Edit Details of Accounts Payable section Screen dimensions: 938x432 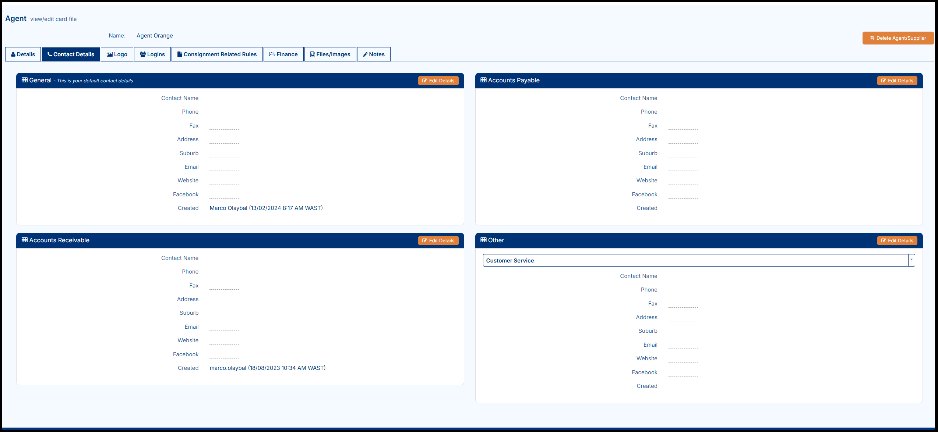coord(897,81)
